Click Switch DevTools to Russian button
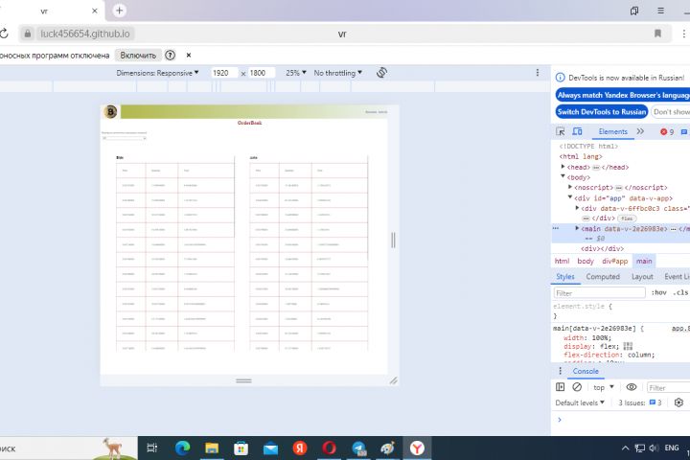Viewport: 690px width, 460px height. 602,112
